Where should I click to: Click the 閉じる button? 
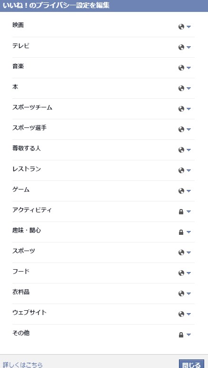(191, 364)
